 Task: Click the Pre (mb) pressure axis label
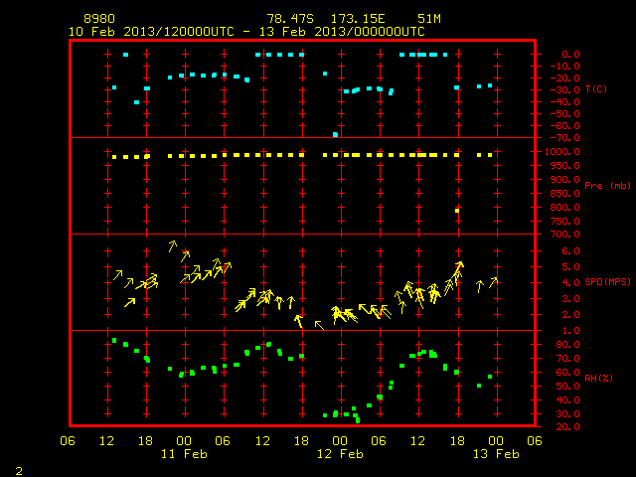(x=607, y=186)
